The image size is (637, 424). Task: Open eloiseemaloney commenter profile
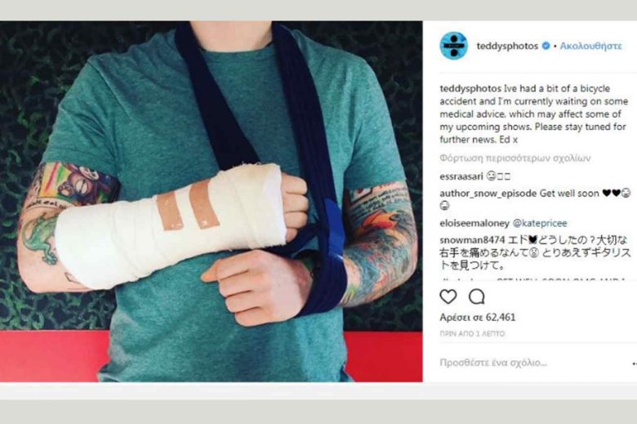click(474, 223)
